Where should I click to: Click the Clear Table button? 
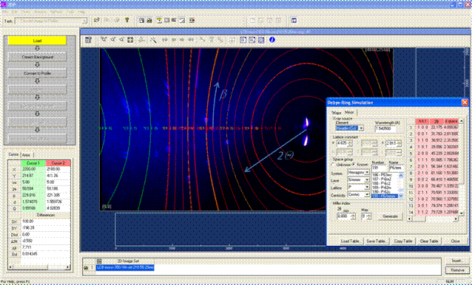429,241
